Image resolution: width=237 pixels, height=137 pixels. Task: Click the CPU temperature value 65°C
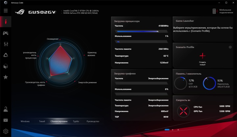166,56
